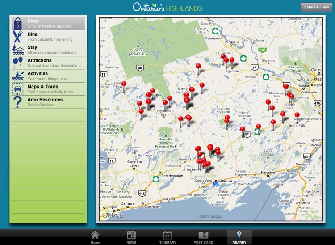335x245 pixels.
Task: Switch to Satellite View
Action: (316, 7)
